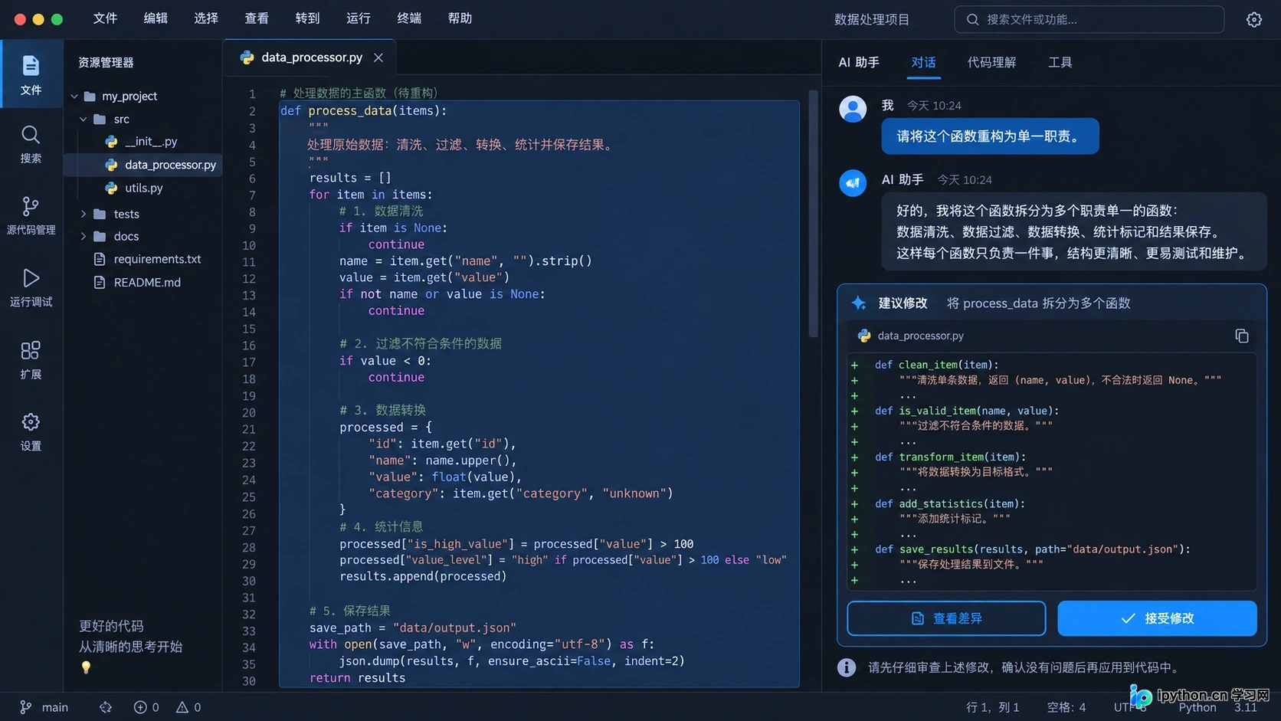This screenshot has width=1281, height=721.
Task: Click the 查看差异 button
Action: pos(946,618)
